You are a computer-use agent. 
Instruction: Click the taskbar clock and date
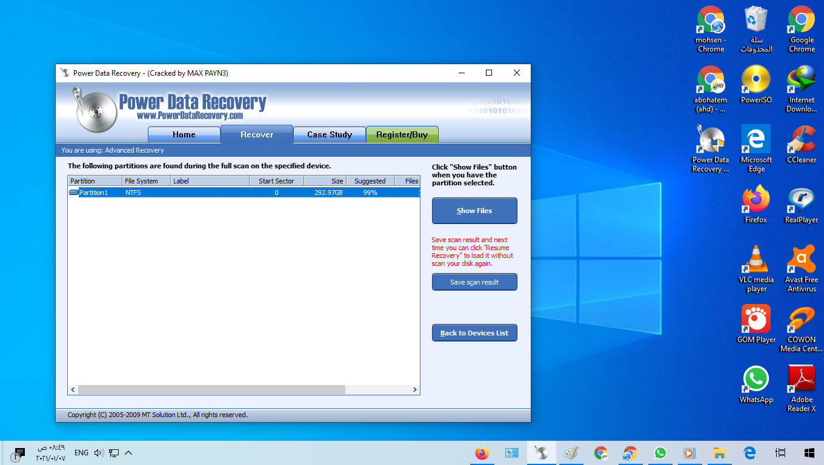coord(51,453)
